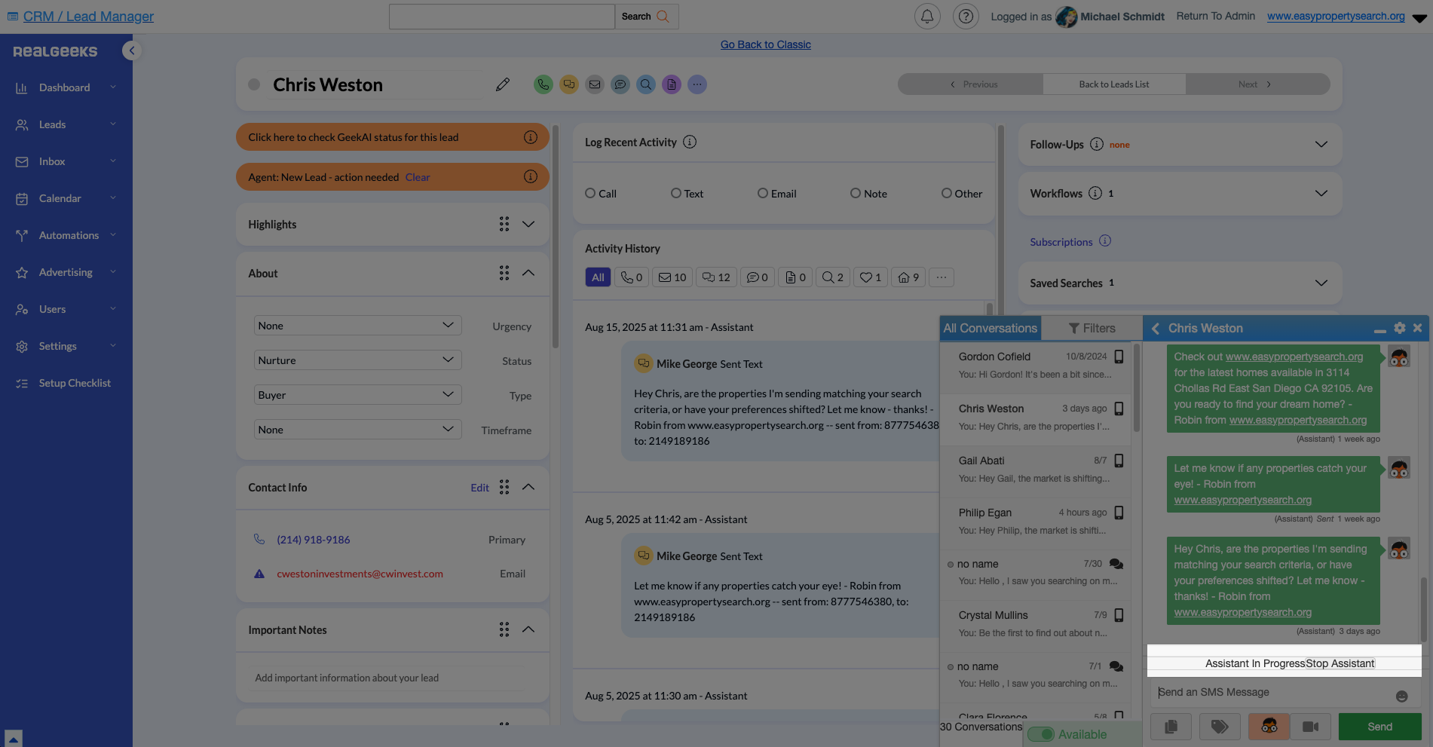The width and height of the screenshot is (1433, 747).
Task: Click the info icon next to Subscriptions
Action: tap(1105, 241)
